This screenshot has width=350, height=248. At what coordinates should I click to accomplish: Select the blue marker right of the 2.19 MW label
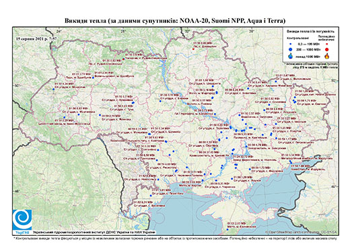point(100,115)
